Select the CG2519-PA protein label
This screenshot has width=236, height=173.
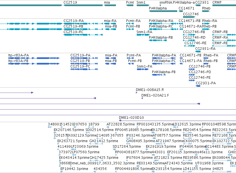click(80, 55)
